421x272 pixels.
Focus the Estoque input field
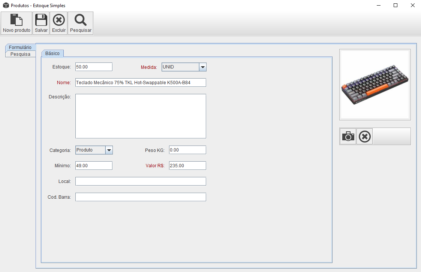tap(94, 67)
